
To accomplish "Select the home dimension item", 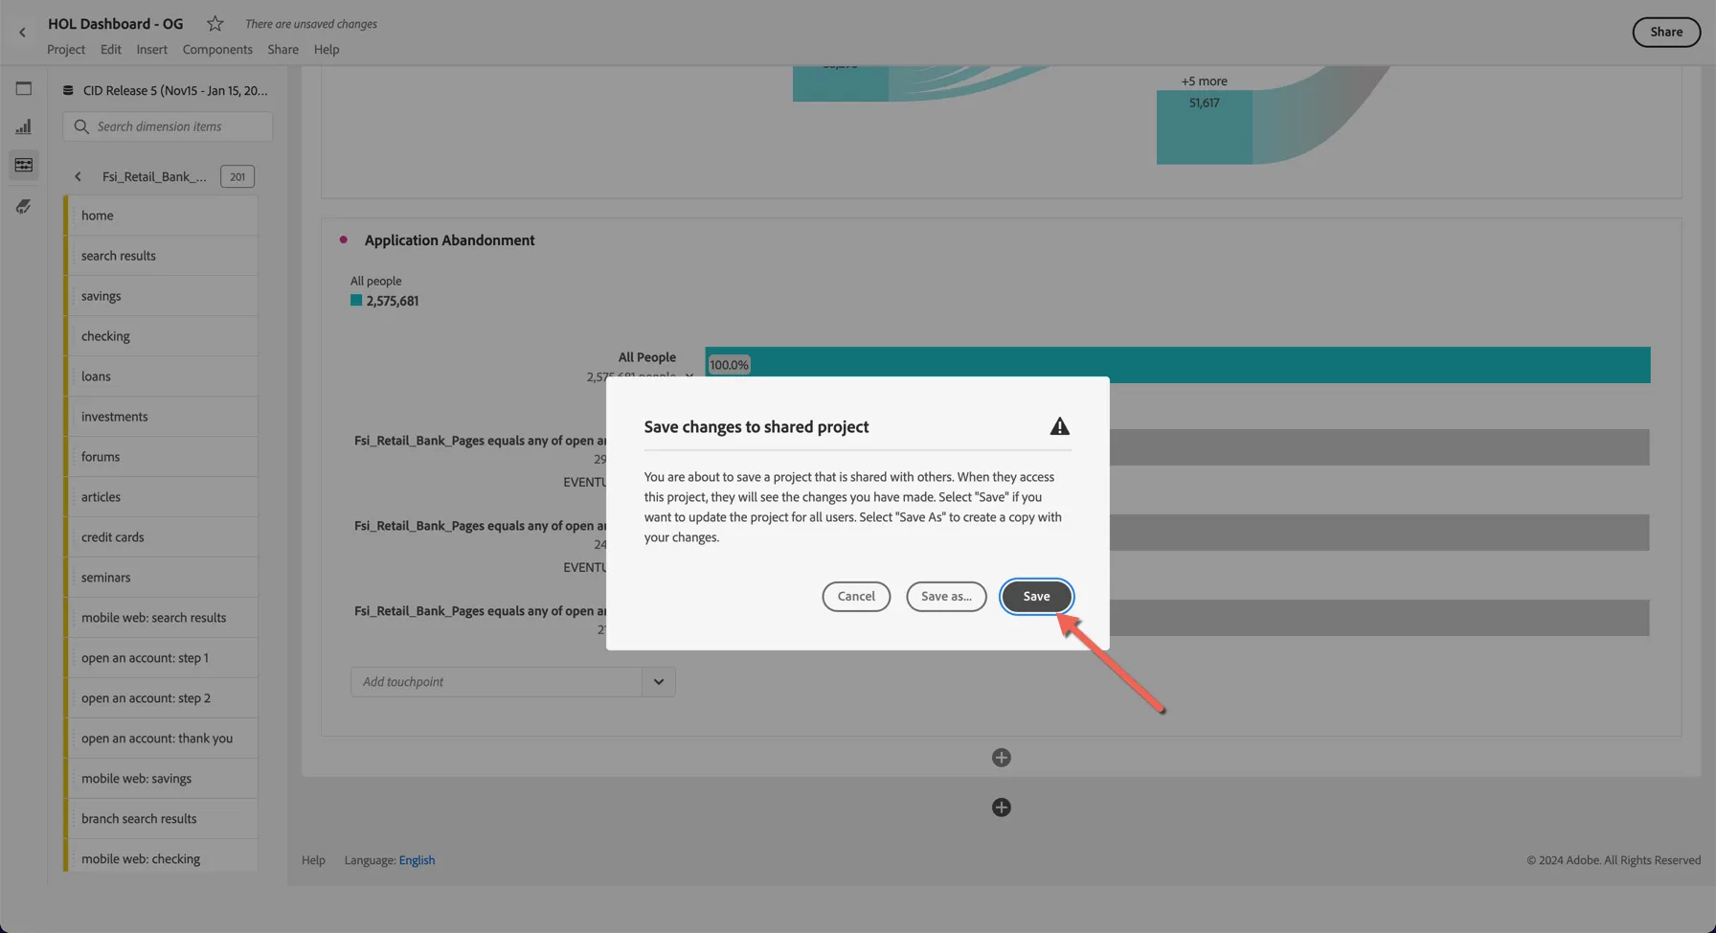I will 161,216.
